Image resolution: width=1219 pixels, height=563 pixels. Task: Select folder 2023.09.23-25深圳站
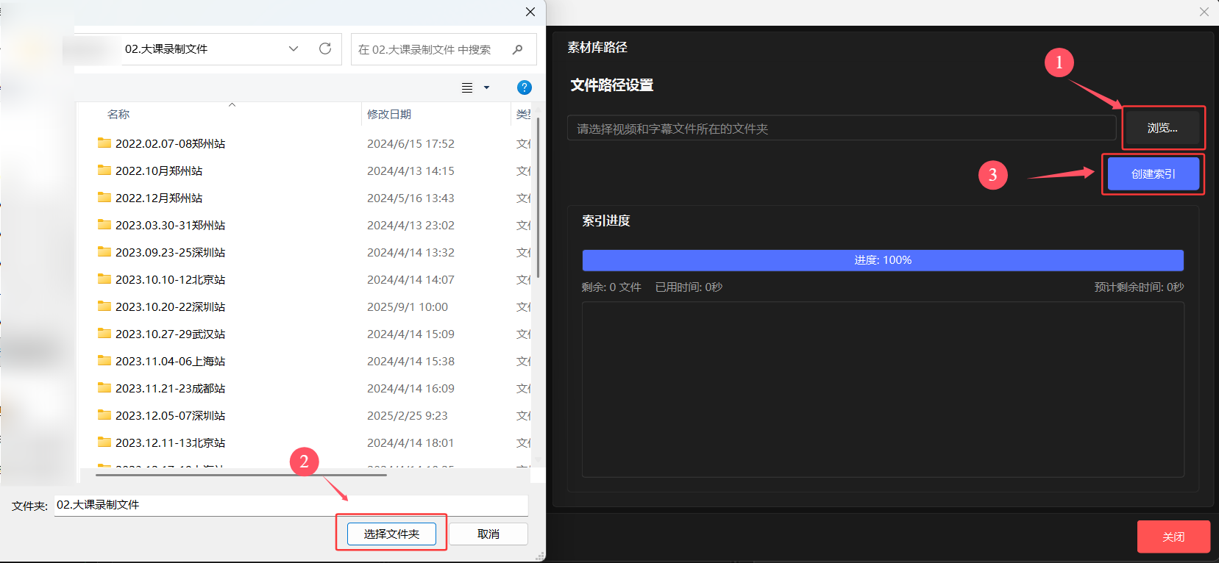(170, 252)
